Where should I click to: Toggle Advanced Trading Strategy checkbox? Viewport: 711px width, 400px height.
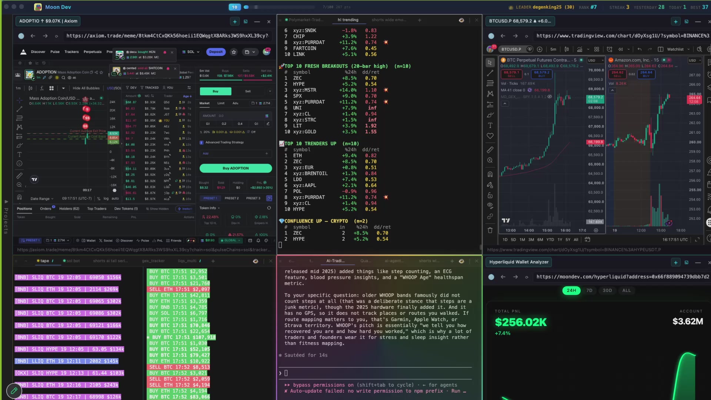point(202,142)
